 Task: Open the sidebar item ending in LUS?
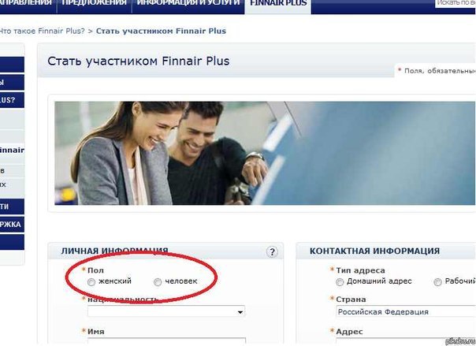pyautogui.click(x=12, y=100)
